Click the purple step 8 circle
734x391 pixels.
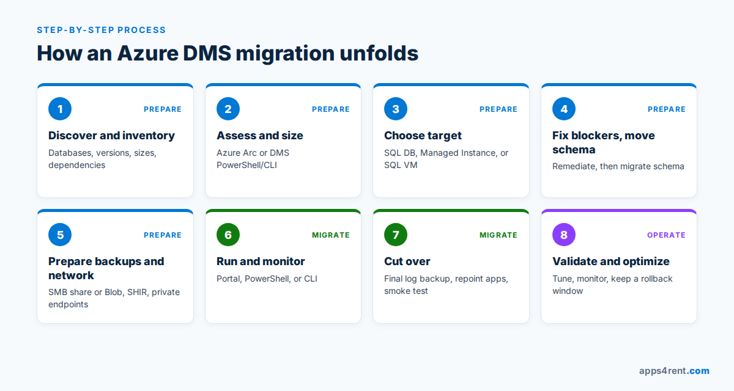coord(564,235)
